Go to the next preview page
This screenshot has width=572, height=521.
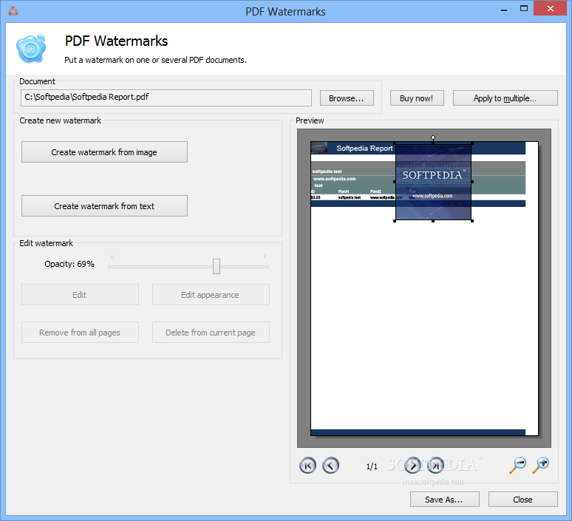tap(412, 466)
